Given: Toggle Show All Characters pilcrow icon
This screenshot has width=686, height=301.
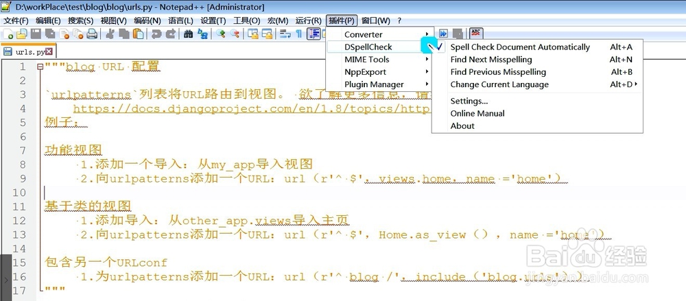Looking at the screenshot, I should pyautogui.click(x=299, y=34).
